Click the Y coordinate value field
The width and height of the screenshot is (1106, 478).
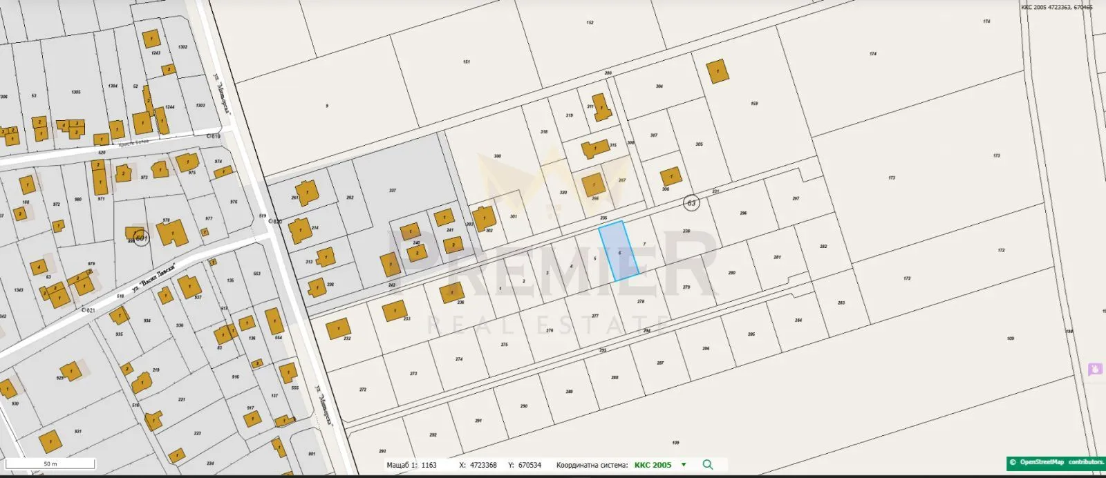[x=529, y=465]
